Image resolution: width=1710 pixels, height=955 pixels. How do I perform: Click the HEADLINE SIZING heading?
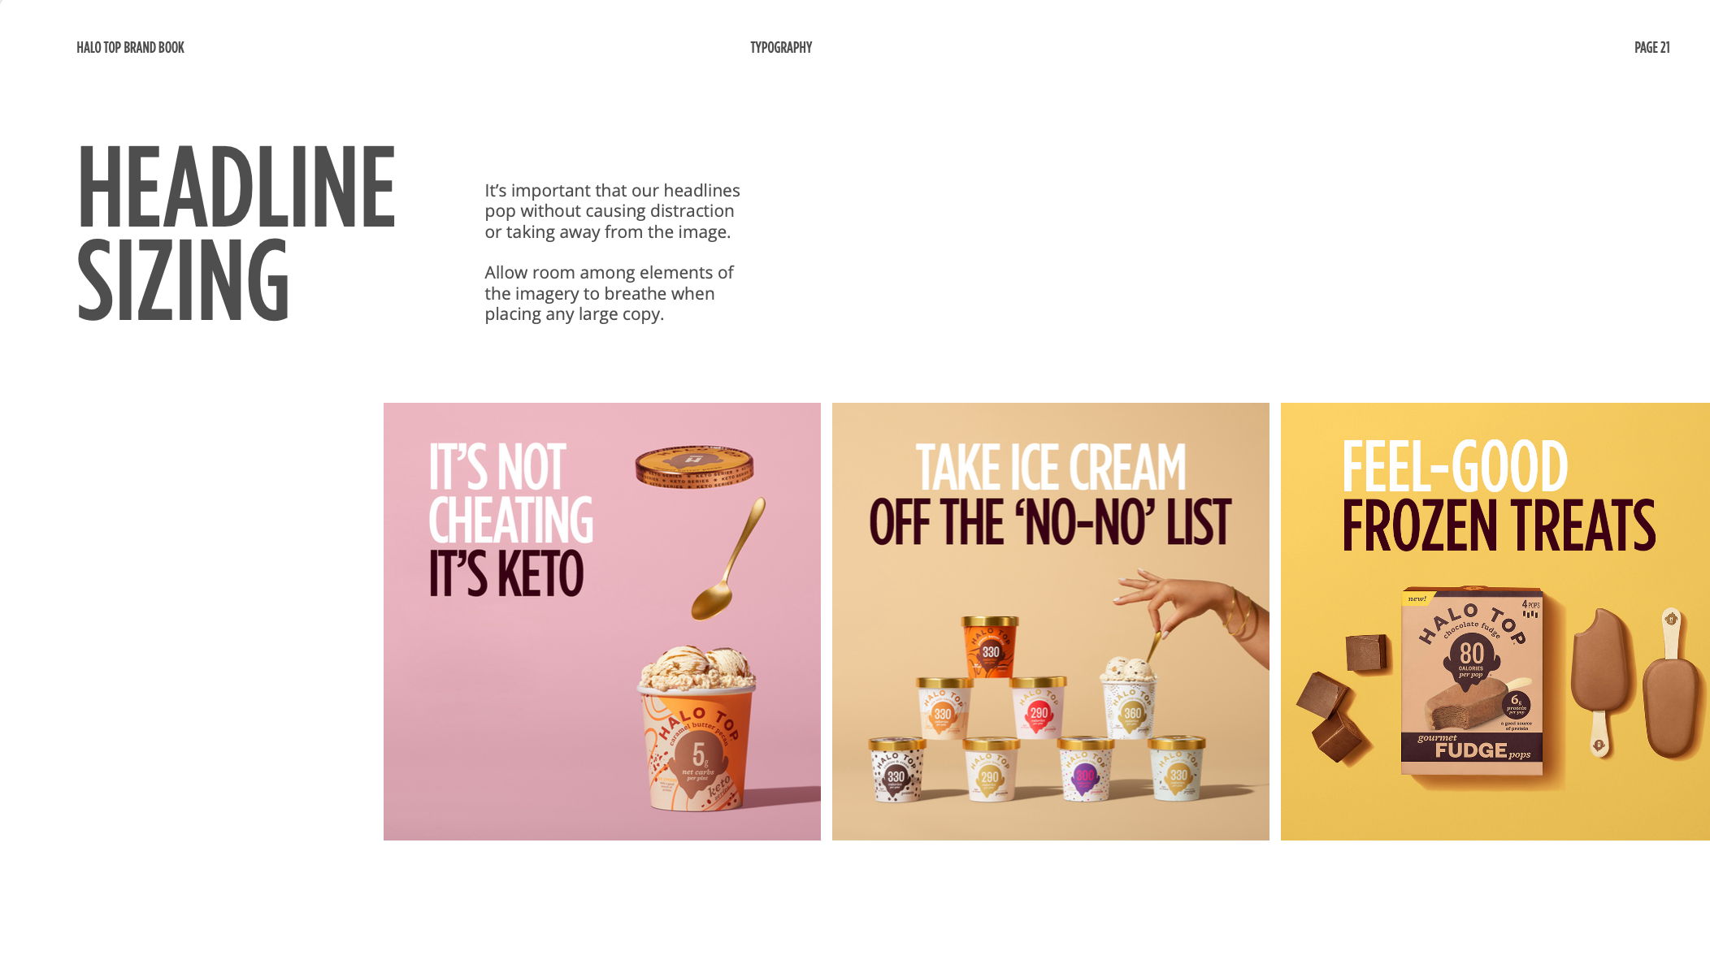coord(237,233)
